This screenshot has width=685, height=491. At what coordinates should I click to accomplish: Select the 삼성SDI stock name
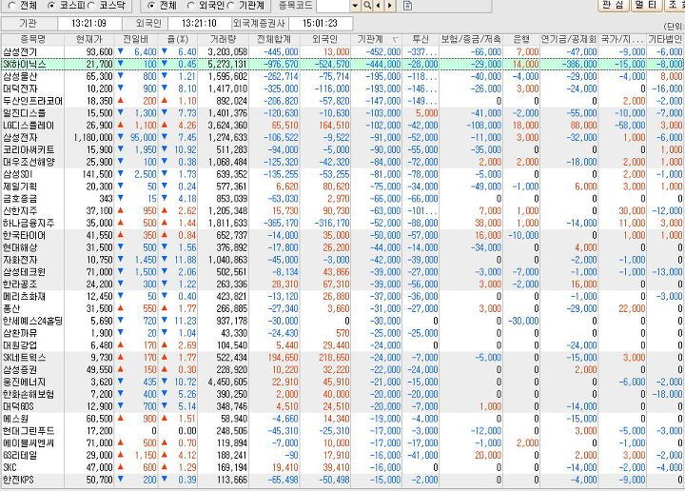pos(18,174)
